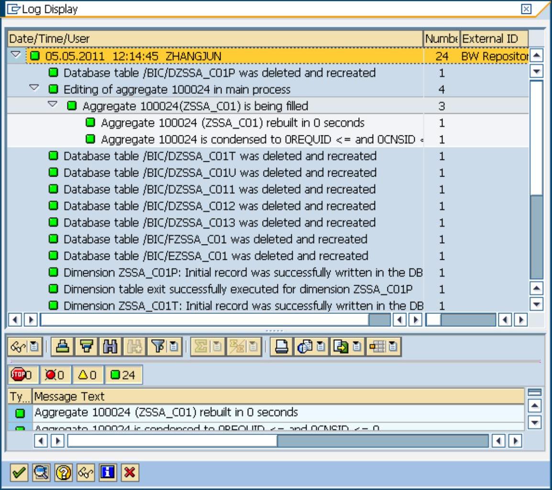
Task: Toggle the yellow warning messages filter
Action: (88, 375)
